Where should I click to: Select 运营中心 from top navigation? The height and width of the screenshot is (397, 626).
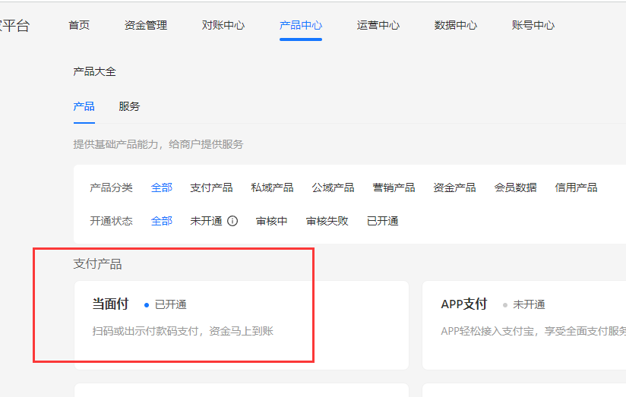[378, 25]
